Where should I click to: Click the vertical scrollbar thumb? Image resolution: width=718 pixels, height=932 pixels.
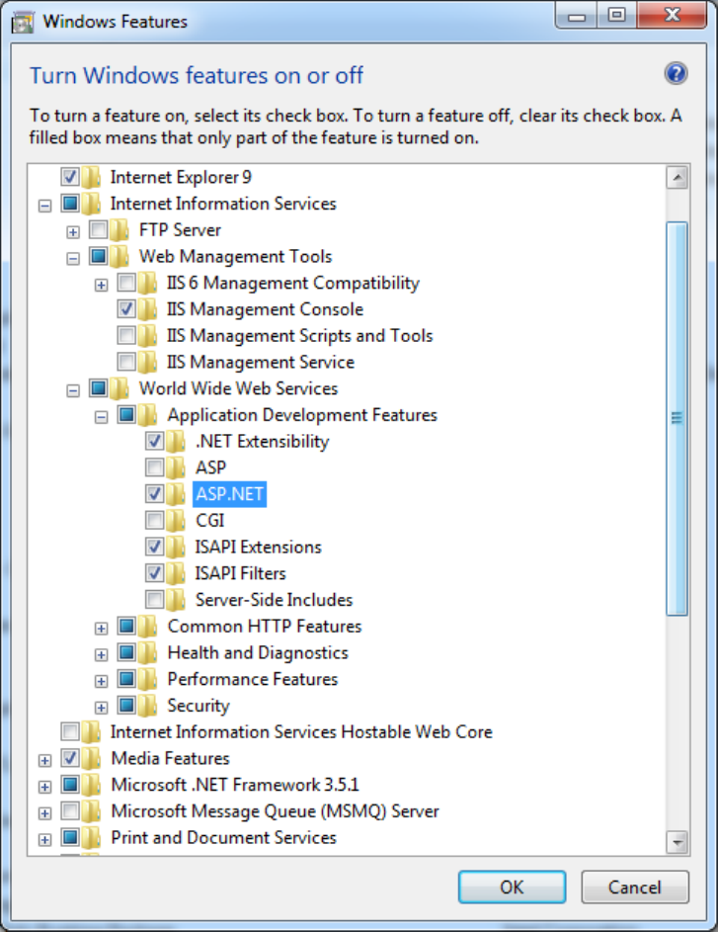click(678, 418)
